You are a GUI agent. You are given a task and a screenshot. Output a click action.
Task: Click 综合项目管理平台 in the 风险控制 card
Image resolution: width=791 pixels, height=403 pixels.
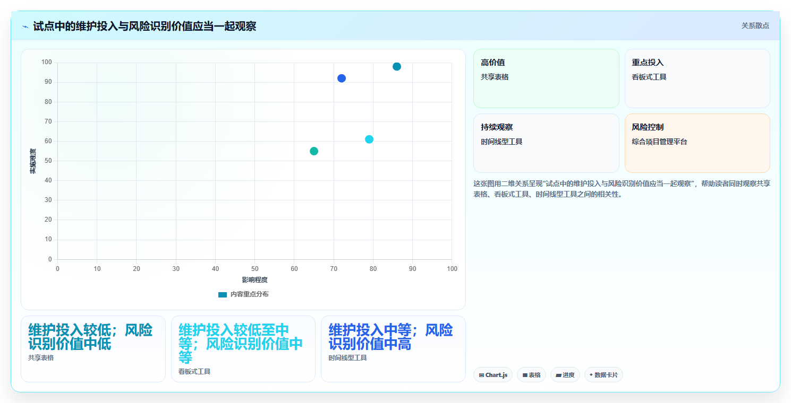pos(660,142)
